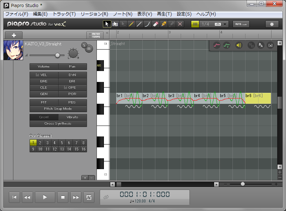Collapse the track panel with double chevron

(x=107, y=33)
